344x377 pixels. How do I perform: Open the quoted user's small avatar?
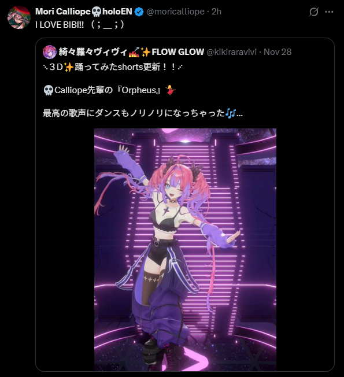click(50, 52)
